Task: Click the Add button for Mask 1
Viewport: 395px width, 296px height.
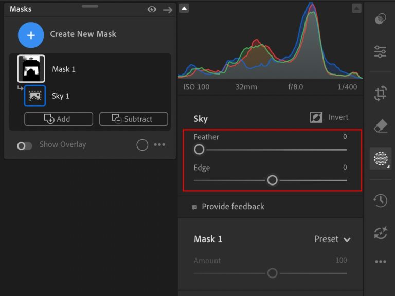Action: pos(59,119)
